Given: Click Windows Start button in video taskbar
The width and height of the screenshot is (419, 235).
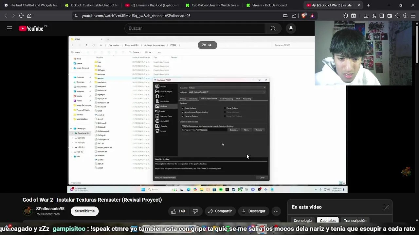Looking at the screenshot, I should (143, 190).
